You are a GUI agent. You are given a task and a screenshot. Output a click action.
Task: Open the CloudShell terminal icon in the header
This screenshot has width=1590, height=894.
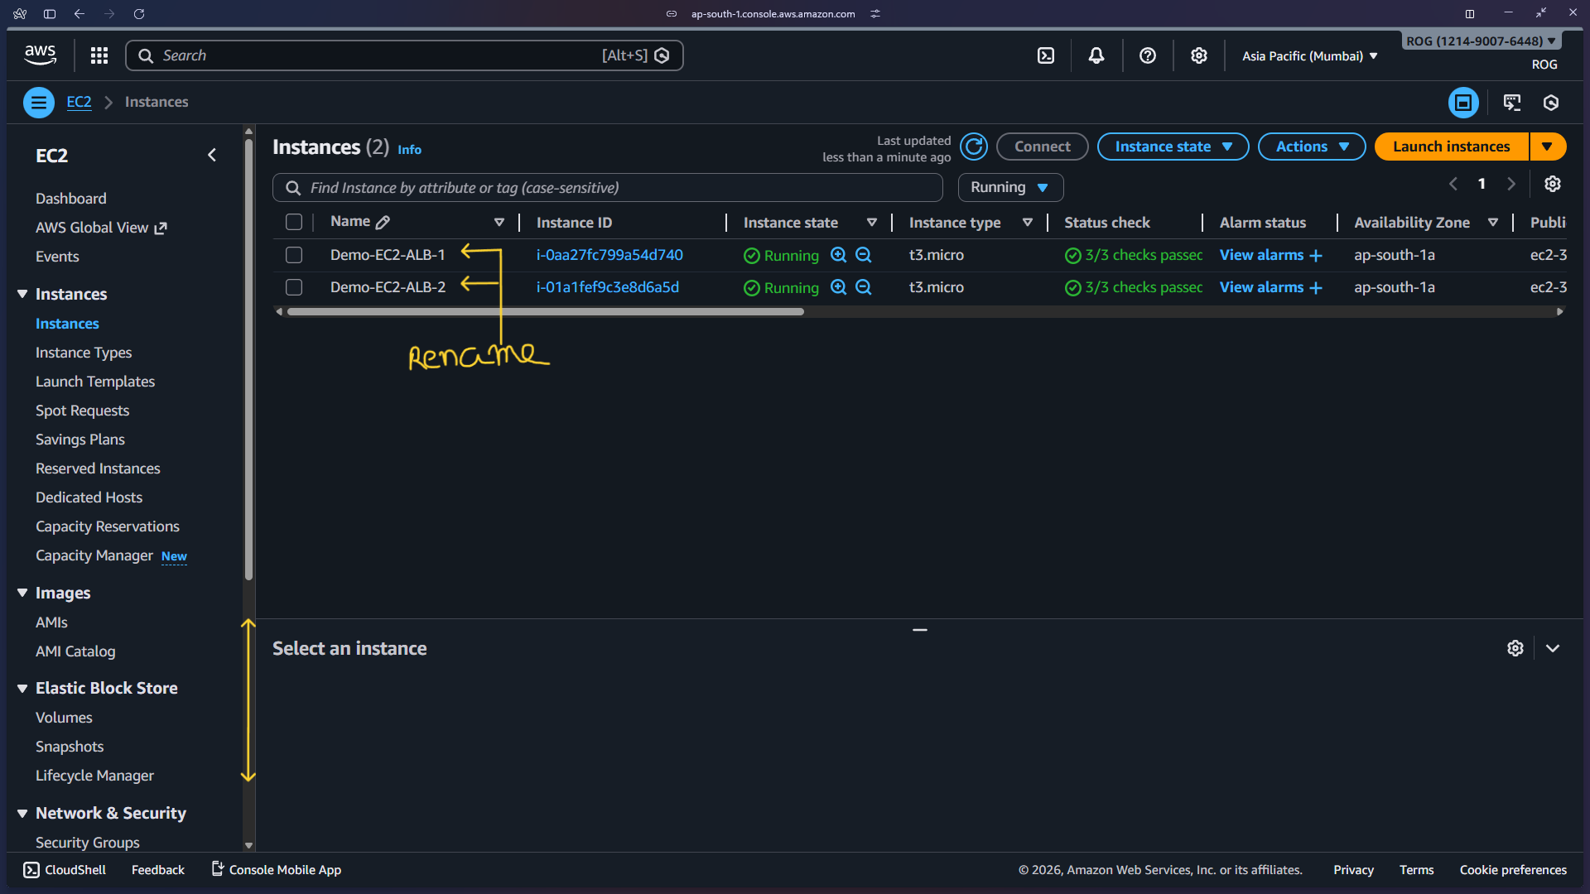pos(1047,55)
